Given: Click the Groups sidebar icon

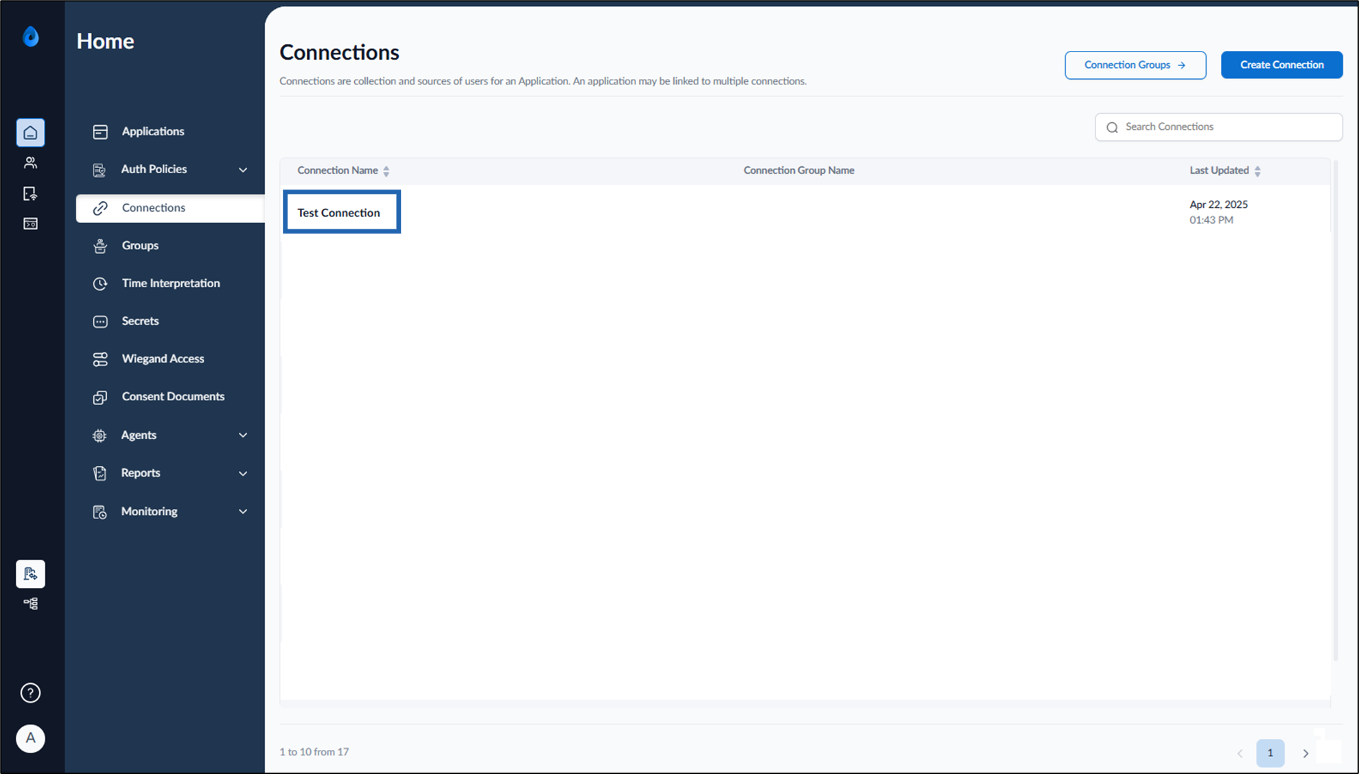Looking at the screenshot, I should pos(100,246).
